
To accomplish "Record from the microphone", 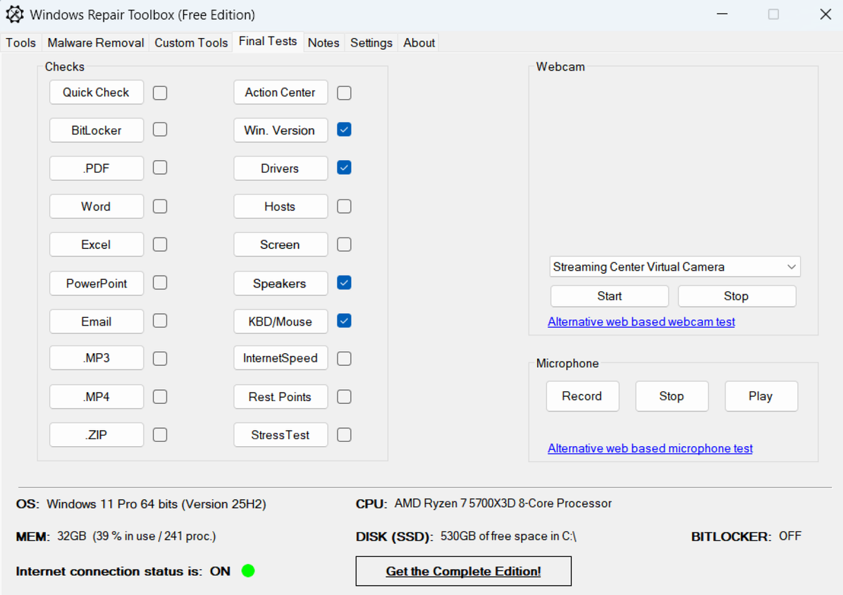I will (x=582, y=396).
